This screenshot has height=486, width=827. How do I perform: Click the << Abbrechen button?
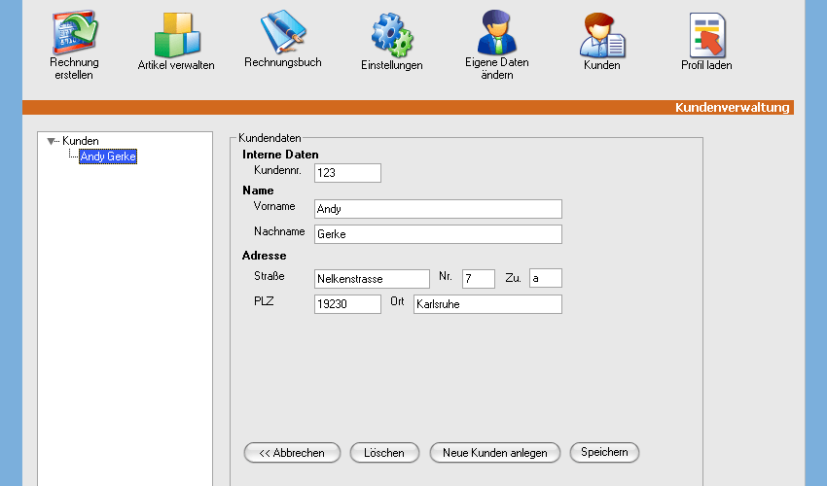pyautogui.click(x=292, y=453)
